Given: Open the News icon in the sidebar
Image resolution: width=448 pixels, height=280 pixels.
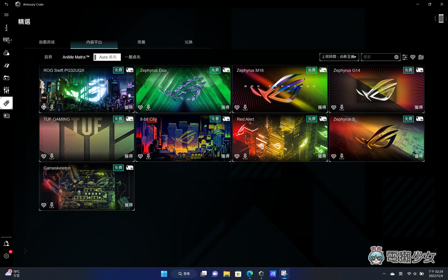Looking at the screenshot, I should [6, 116].
